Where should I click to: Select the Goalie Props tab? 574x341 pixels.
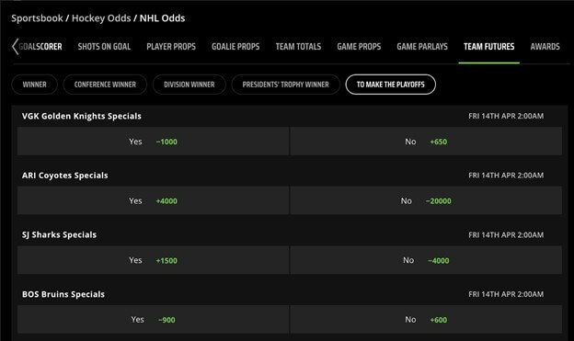click(x=235, y=47)
